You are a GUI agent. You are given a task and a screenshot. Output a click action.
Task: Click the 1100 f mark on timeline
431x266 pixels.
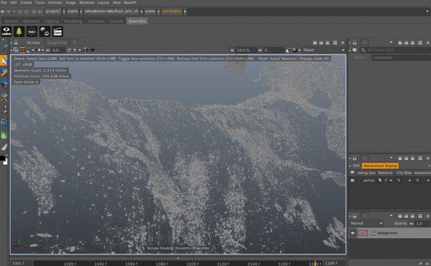[x=192, y=263]
